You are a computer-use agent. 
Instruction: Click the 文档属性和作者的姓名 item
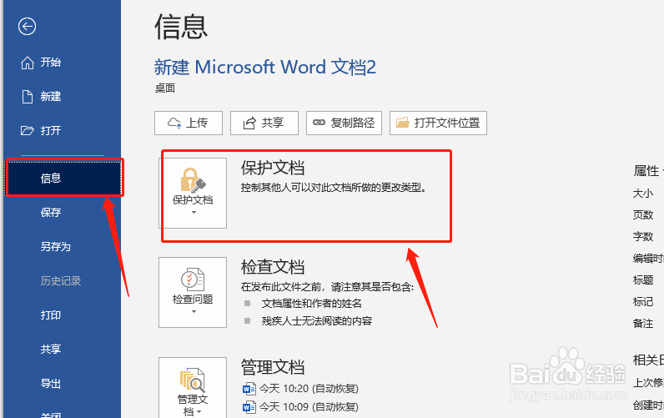312,303
